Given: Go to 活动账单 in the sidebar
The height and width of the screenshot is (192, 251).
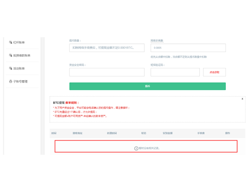Looking at the screenshot, I should pyautogui.click(x=21, y=68).
